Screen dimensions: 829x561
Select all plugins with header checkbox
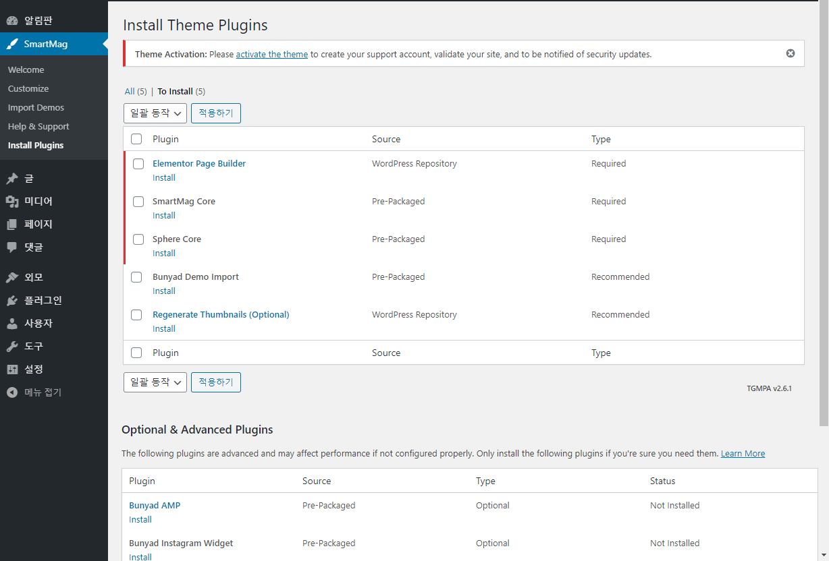coord(136,139)
